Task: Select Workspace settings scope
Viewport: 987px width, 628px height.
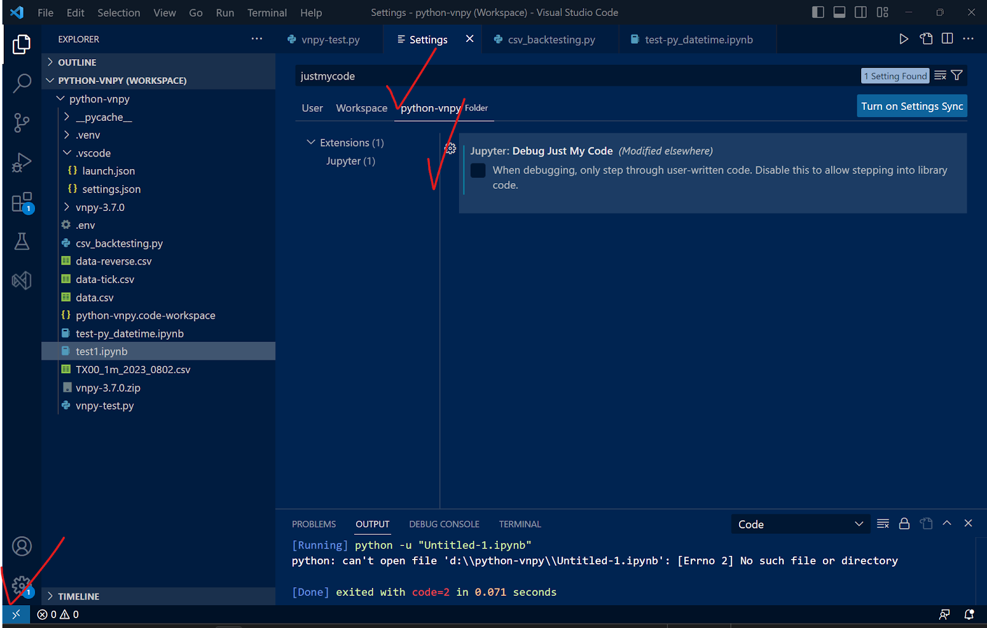Action: pos(361,108)
